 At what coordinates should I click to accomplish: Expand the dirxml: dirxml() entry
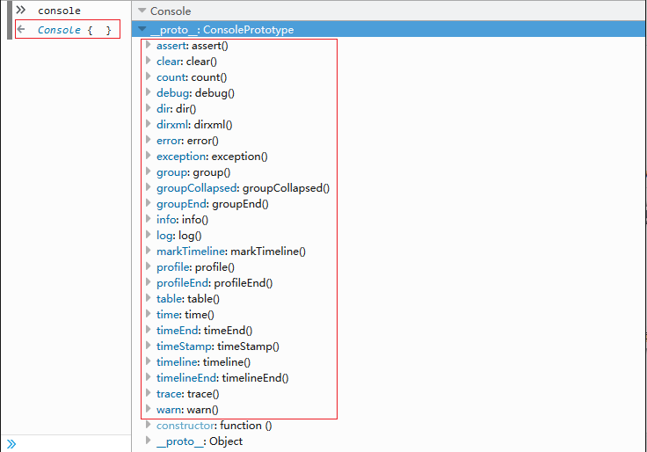[149, 124]
